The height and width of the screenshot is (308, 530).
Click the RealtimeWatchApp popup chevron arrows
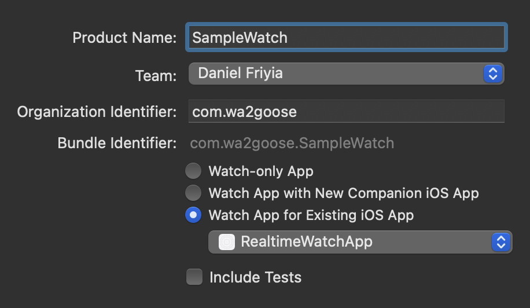pyautogui.click(x=501, y=242)
